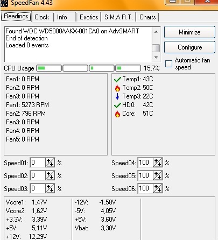Click the log box scrollbar up arrow
218x240 pixels.
pos(156,32)
